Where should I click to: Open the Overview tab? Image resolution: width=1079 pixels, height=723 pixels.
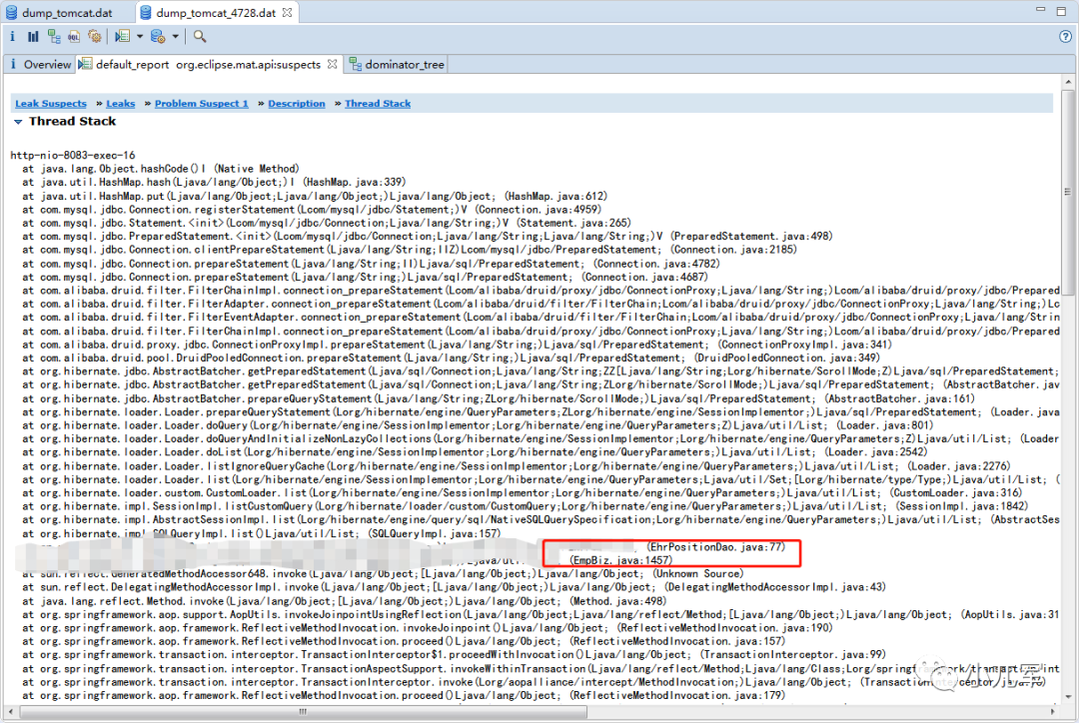(x=45, y=63)
